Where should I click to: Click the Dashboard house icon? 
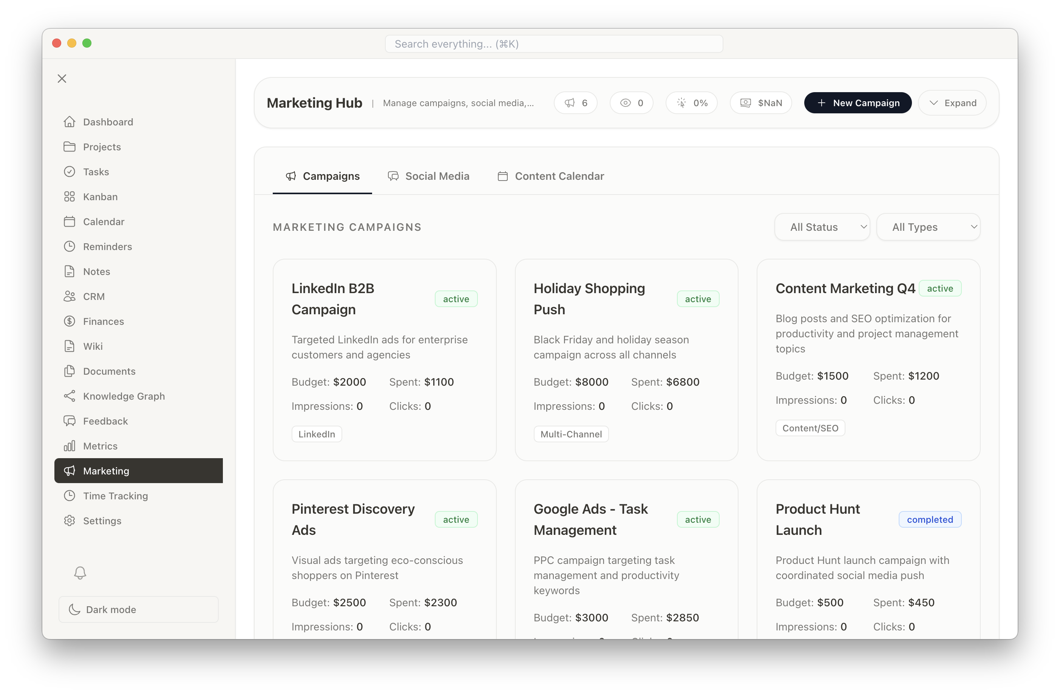(x=70, y=122)
